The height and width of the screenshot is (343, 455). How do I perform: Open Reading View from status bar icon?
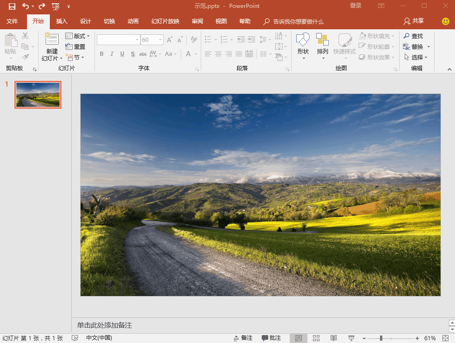tap(333, 338)
